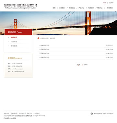Open footer link 联系方式

tap(30, 113)
